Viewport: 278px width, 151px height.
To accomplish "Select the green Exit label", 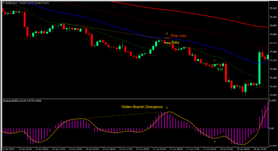I will pyautogui.click(x=220, y=69).
